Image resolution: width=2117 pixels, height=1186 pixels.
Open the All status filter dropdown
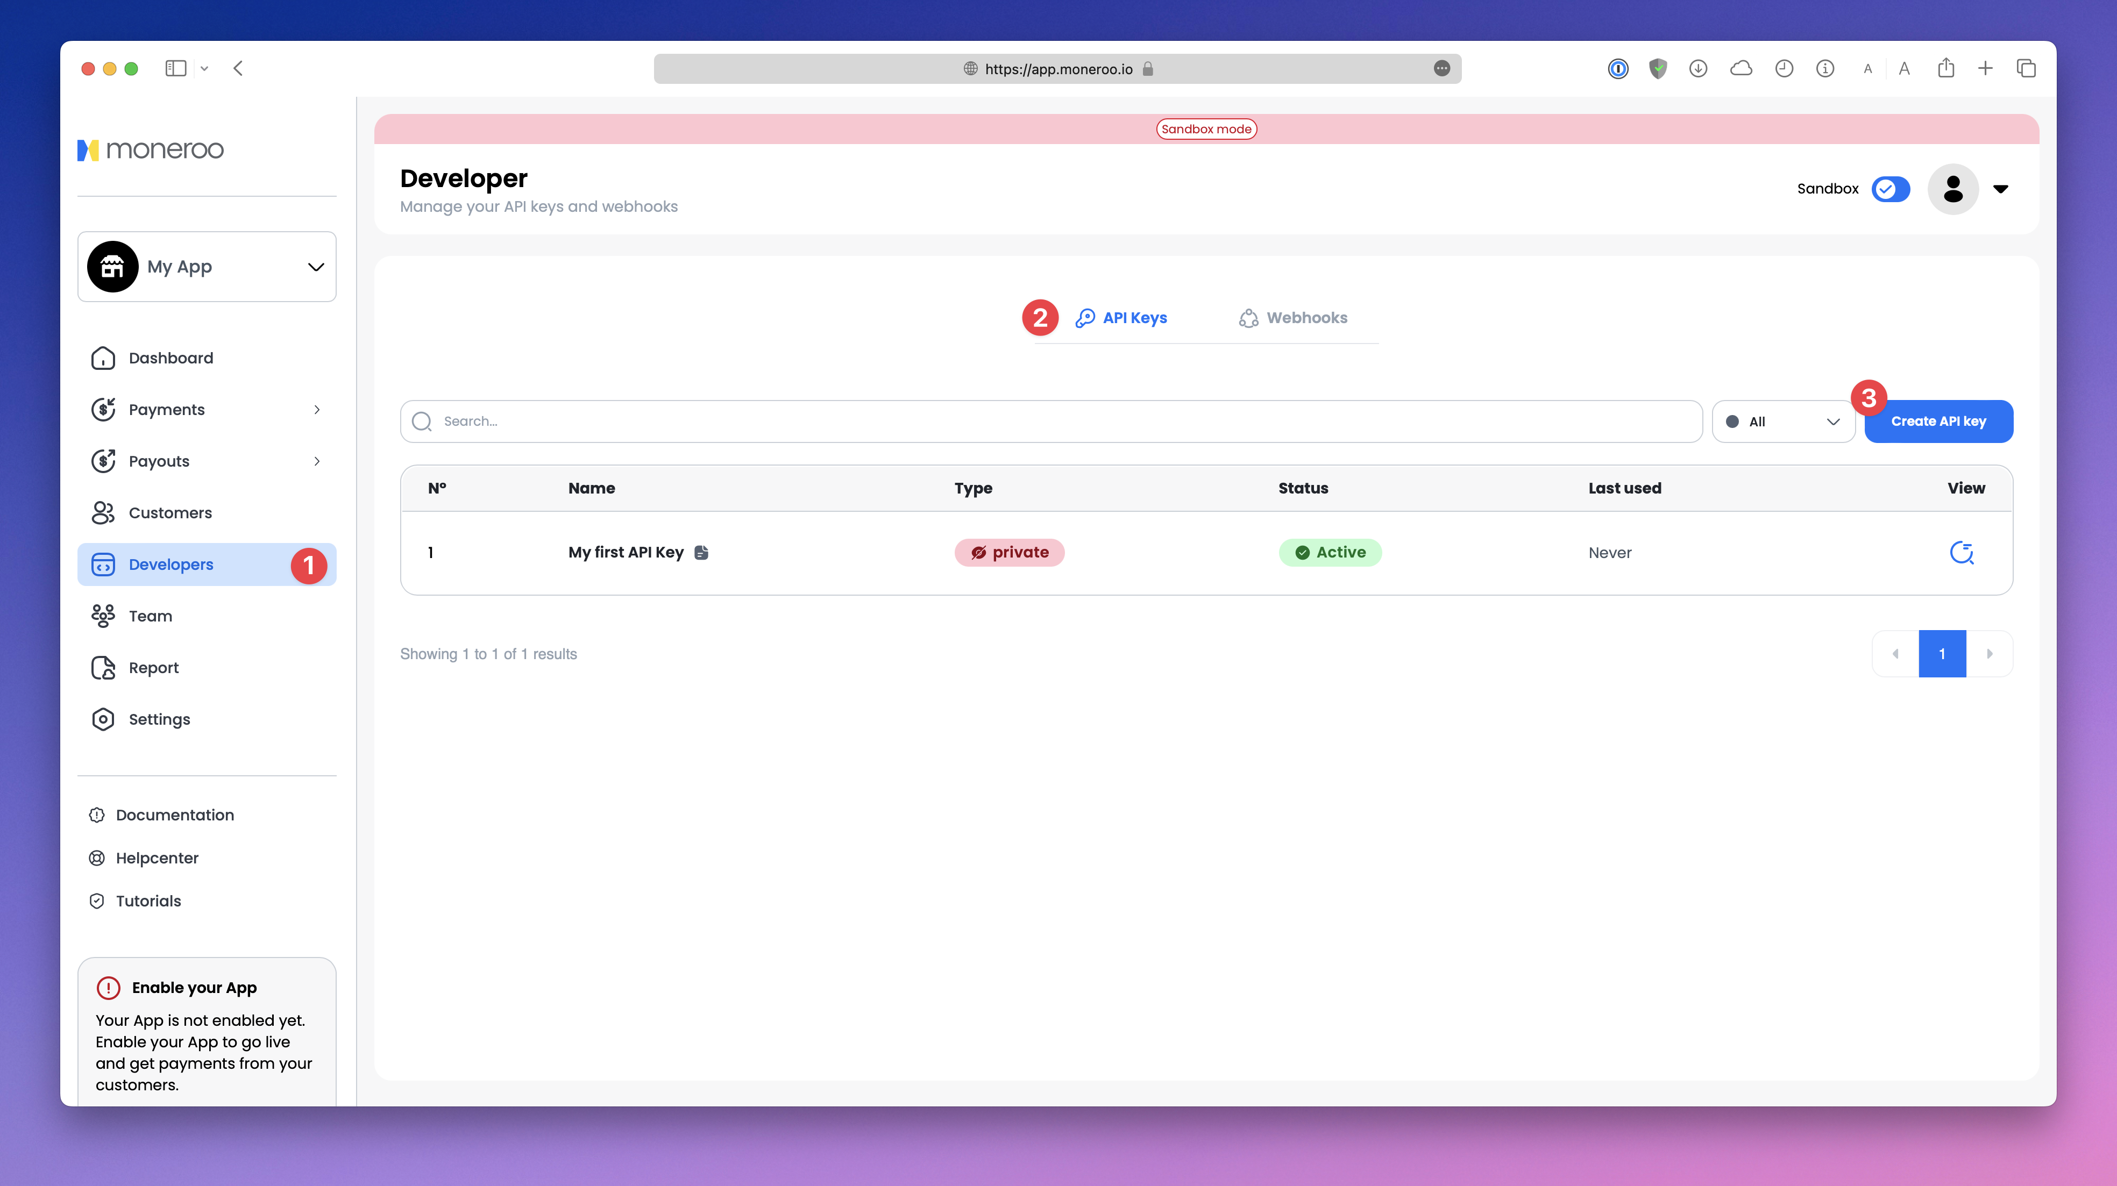1782,421
